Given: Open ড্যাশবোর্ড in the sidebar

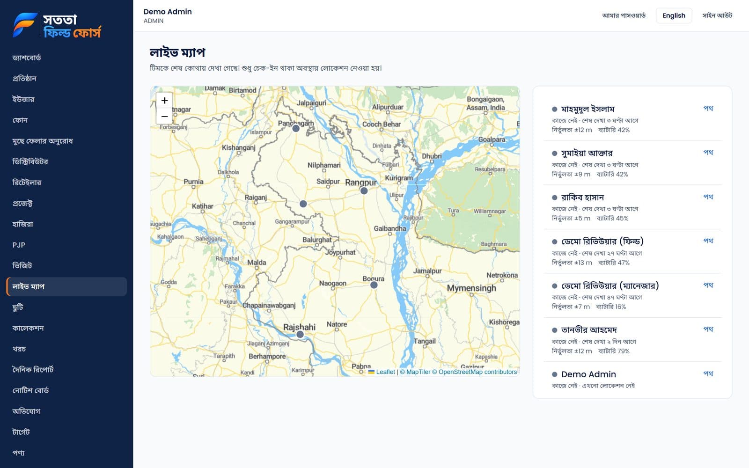Looking at the screenshot, I should point(66,58).
